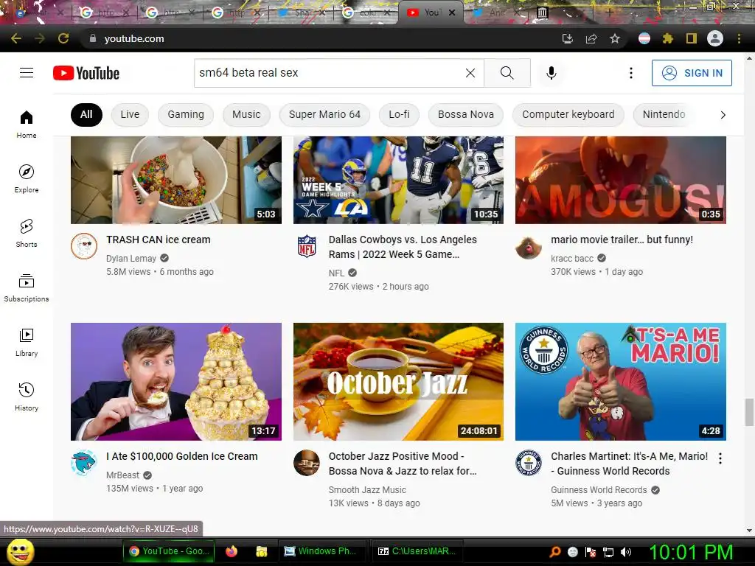Open History in the sidebar

(x=27, y=396)
